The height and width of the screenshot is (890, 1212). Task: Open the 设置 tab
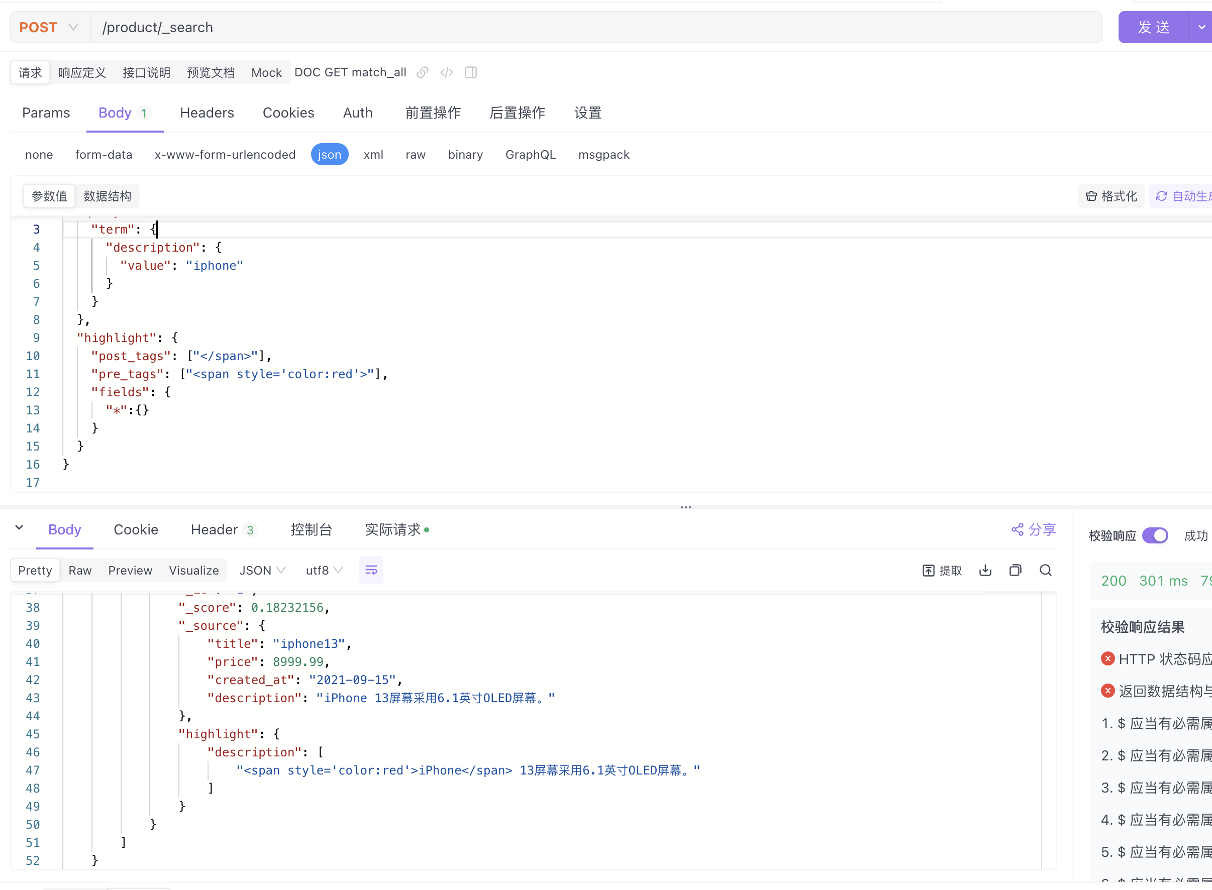point(588,113)
